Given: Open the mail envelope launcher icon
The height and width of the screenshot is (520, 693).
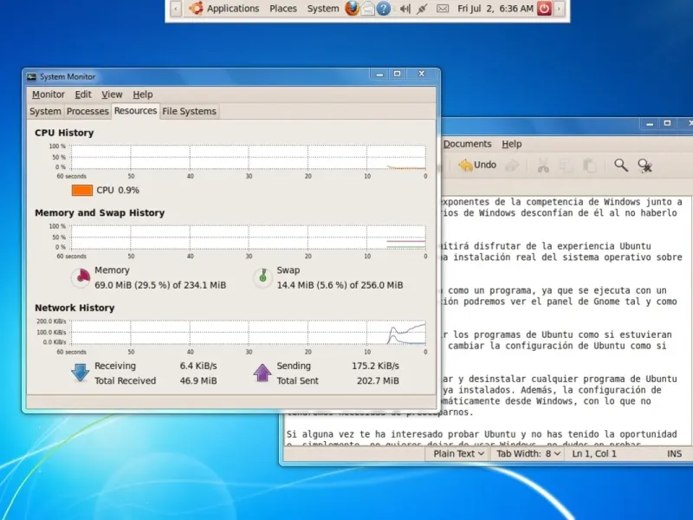Looking at the screenshot, I should 367,9.
